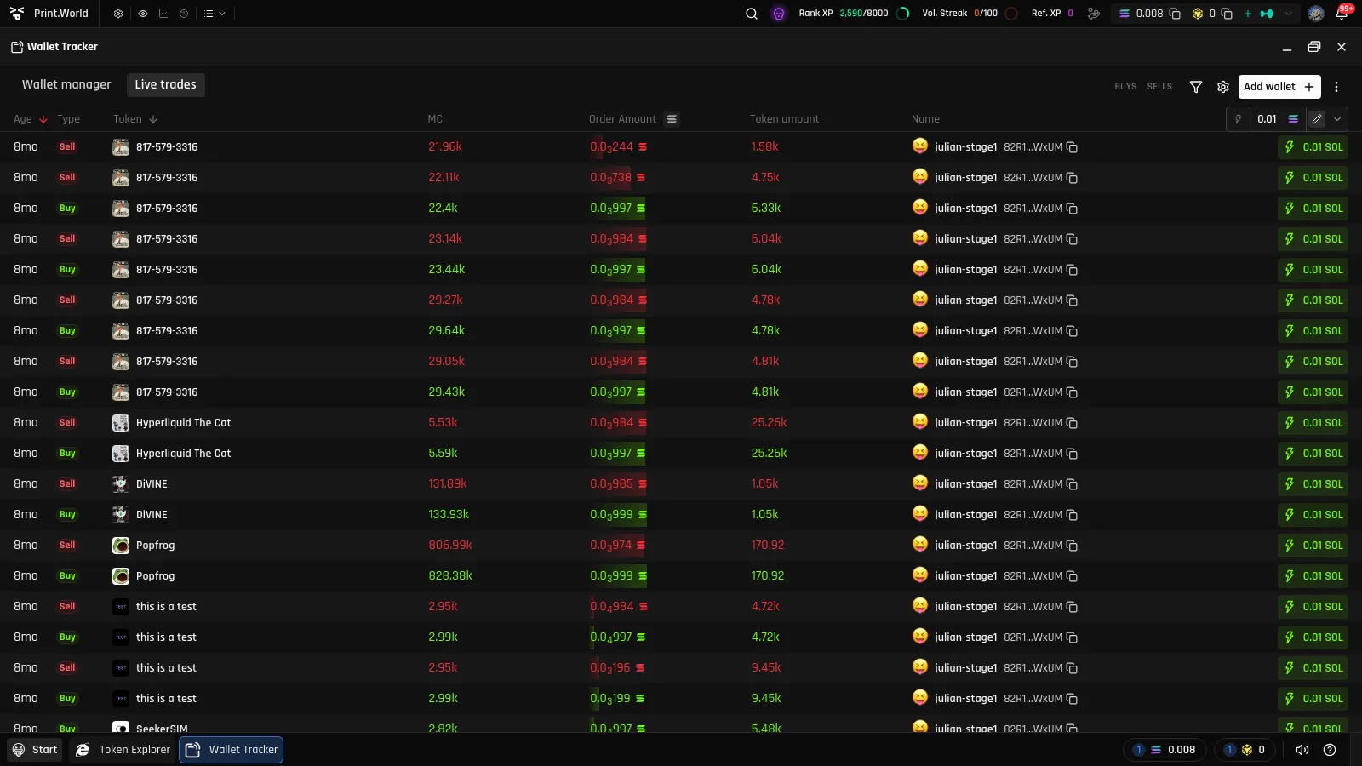Open token thumbnail on the 22.4k MC row
Image resolution: width=1362 pixels, height=766 pixels.
coord(121,209)
